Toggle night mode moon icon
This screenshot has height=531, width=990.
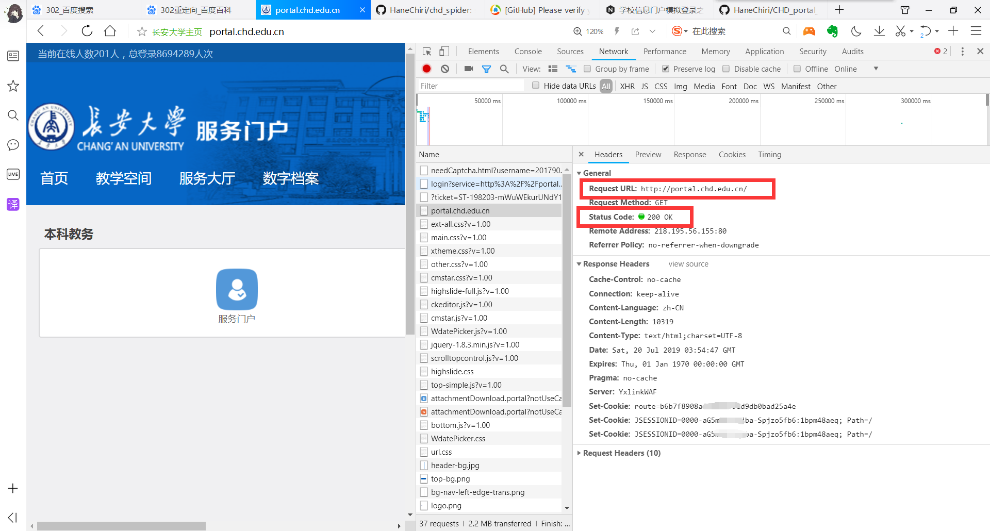tap(856, 31)
